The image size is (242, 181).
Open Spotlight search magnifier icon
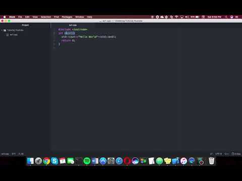pos(226,17)
